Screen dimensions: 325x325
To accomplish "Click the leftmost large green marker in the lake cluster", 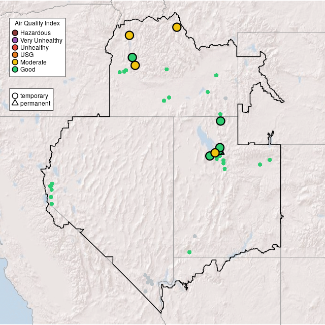I will (x=209, y=156).
